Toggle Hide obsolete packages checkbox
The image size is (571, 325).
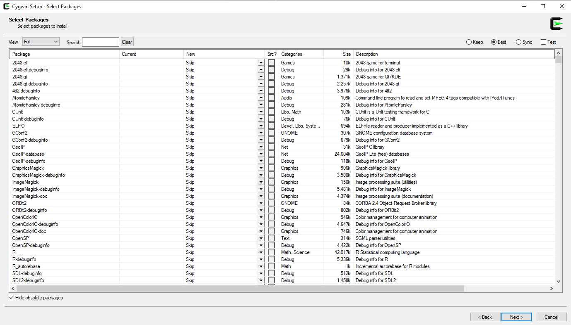pos(36,298)
